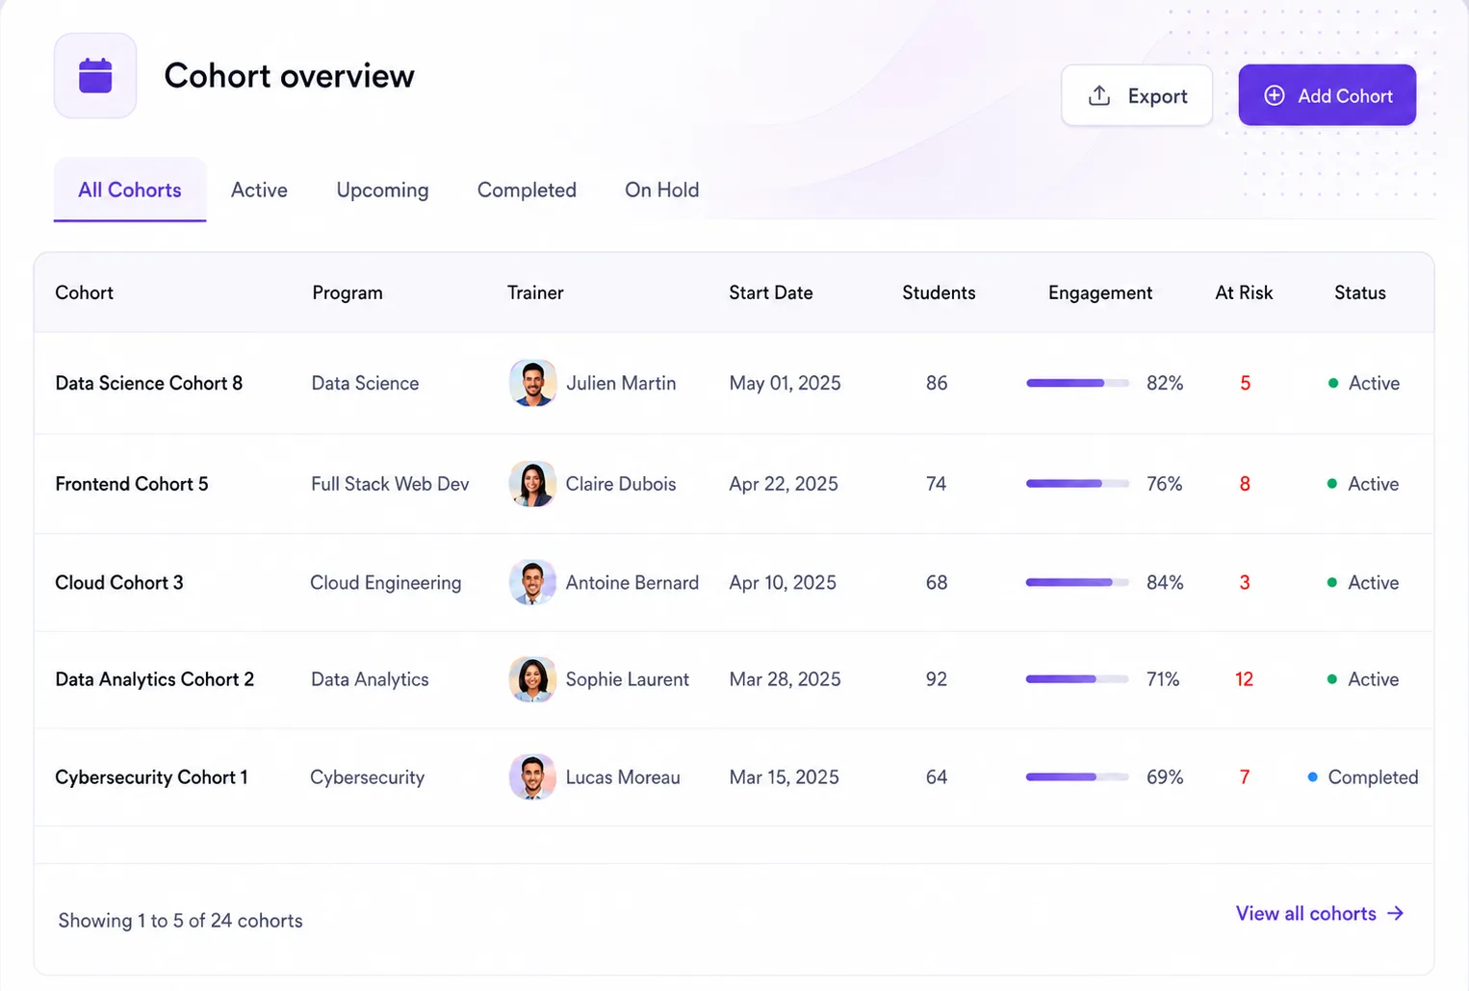Sort by the Engagement column header
1469x991 pixels.
[x=1099, y=292]
